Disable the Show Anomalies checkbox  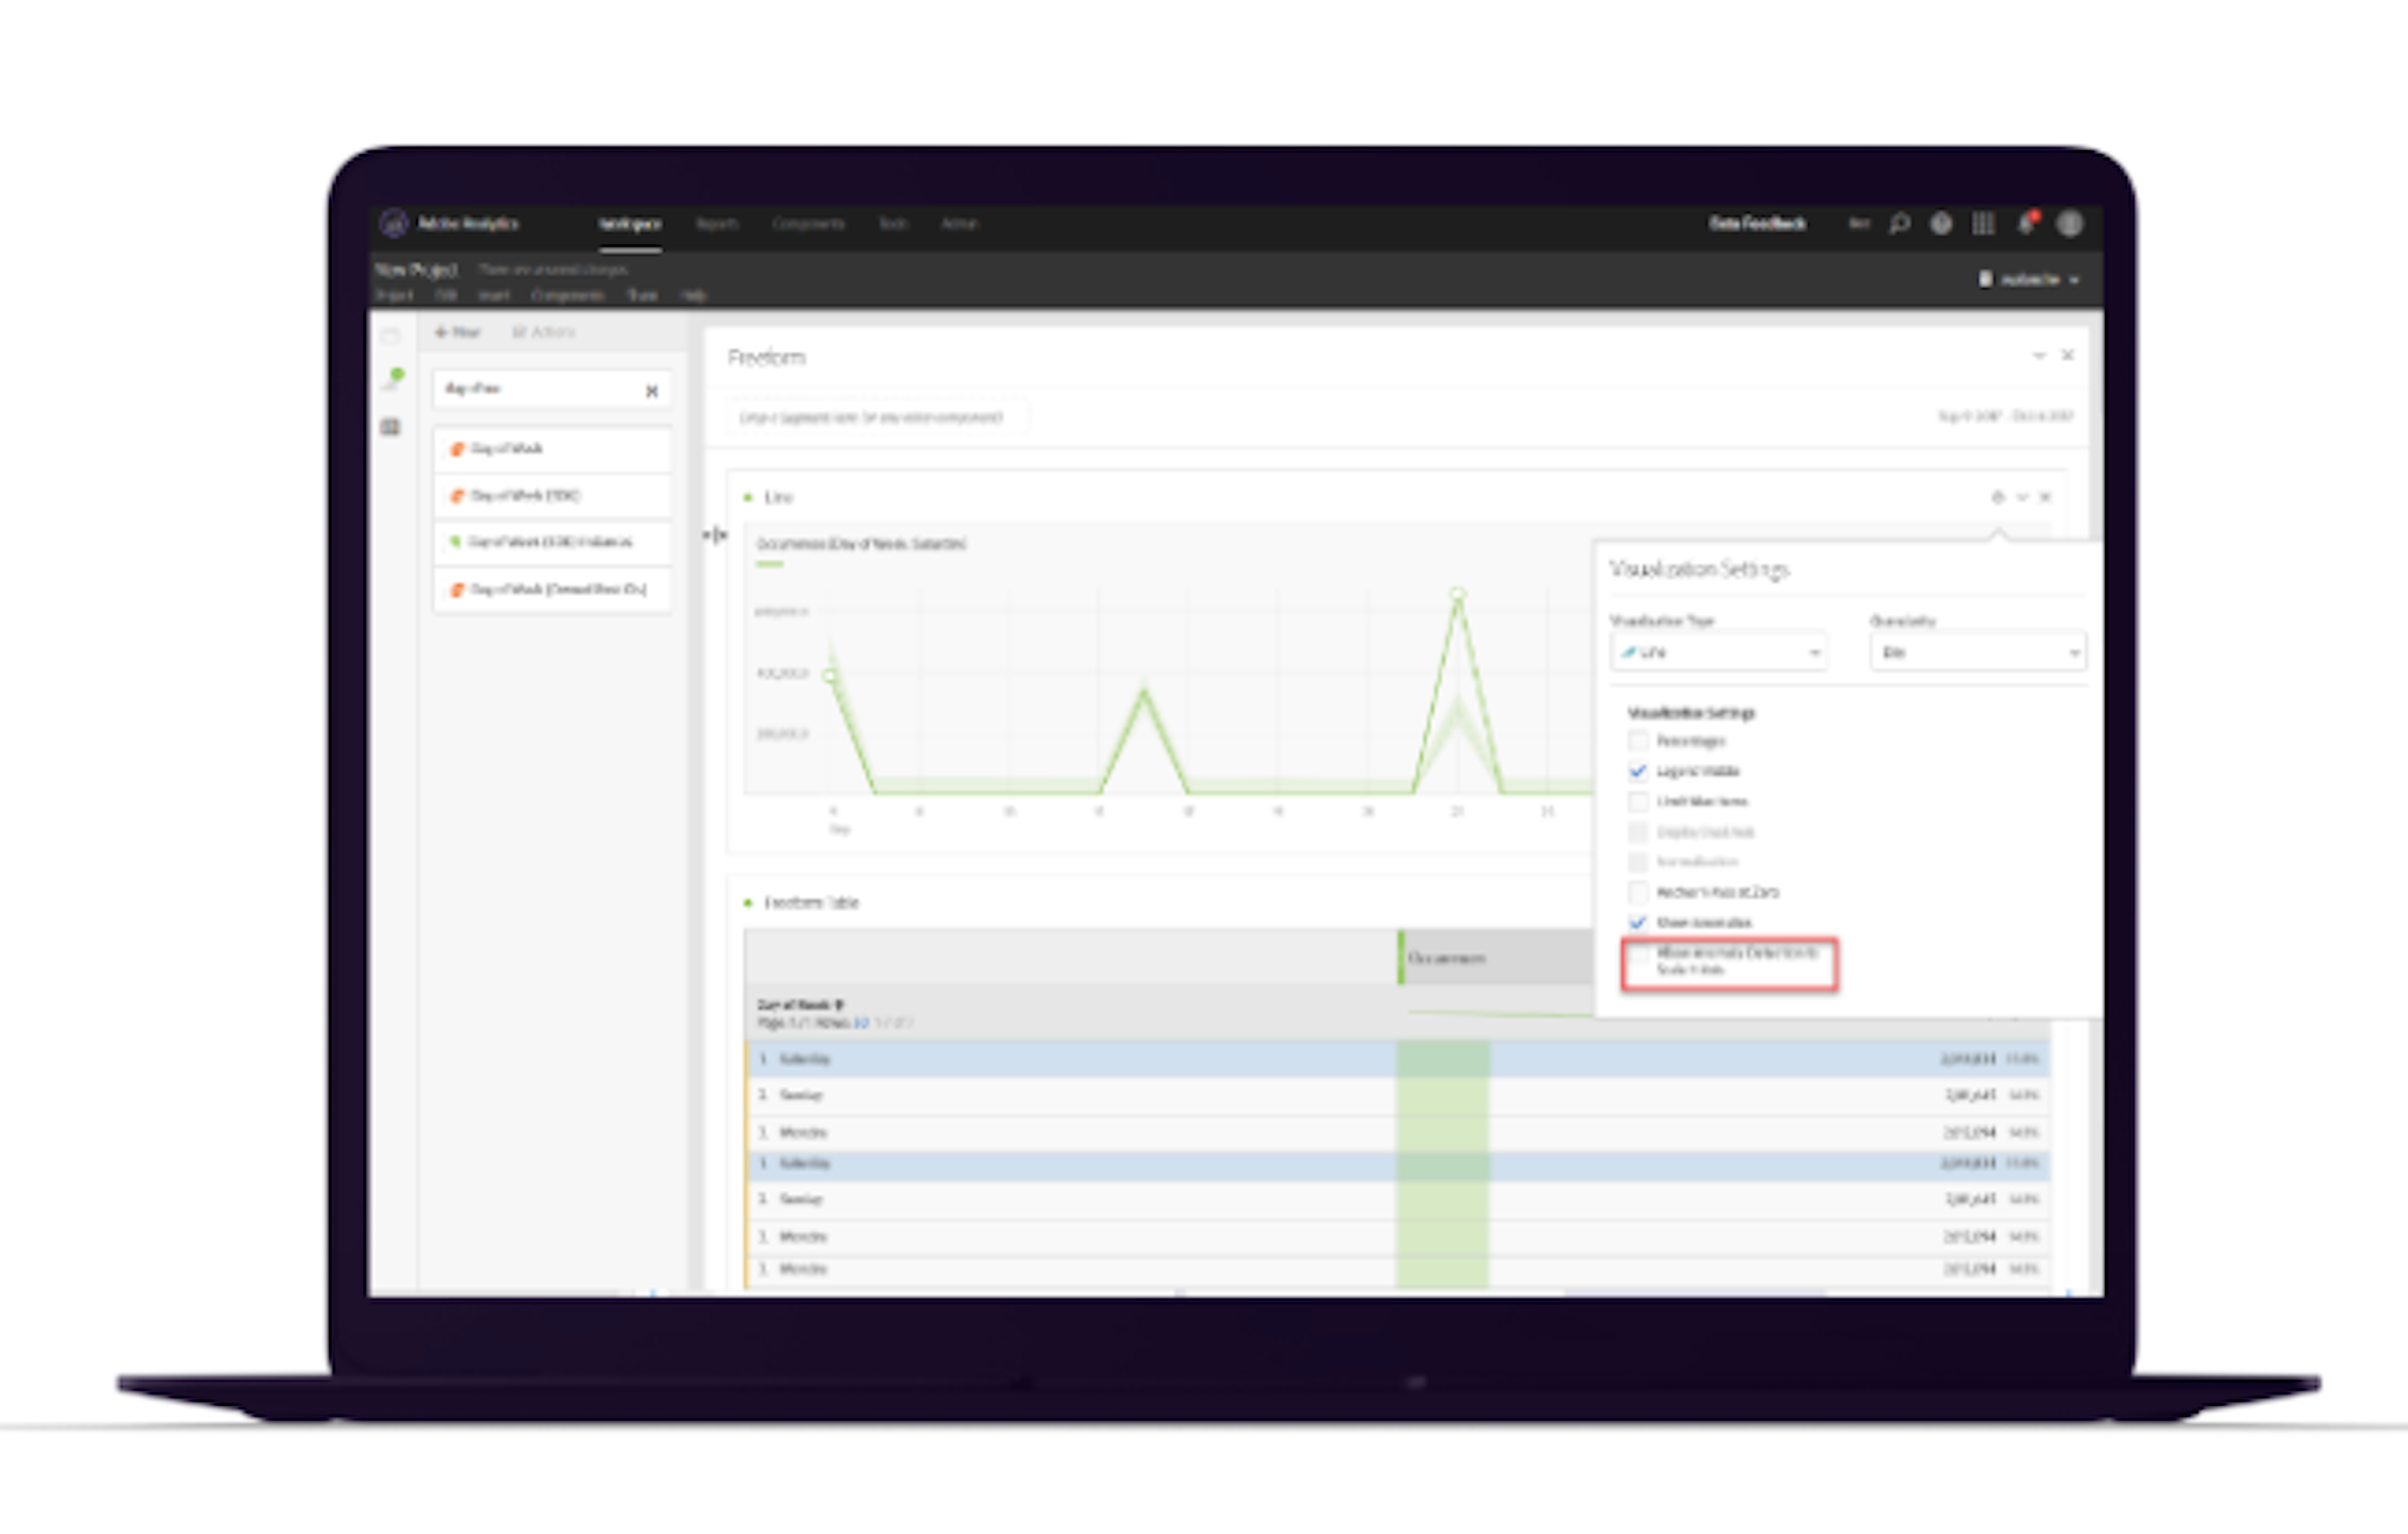[x=1638, y=923]
